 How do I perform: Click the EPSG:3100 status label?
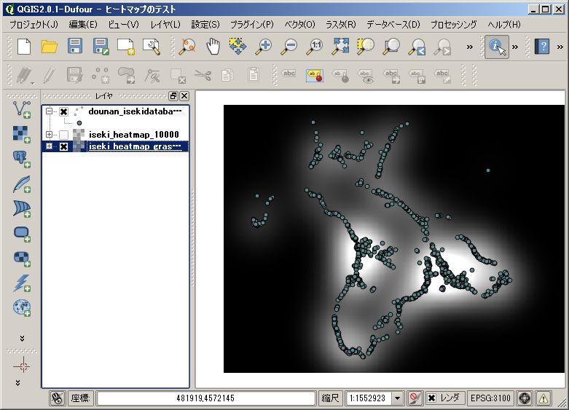[490, 398]
